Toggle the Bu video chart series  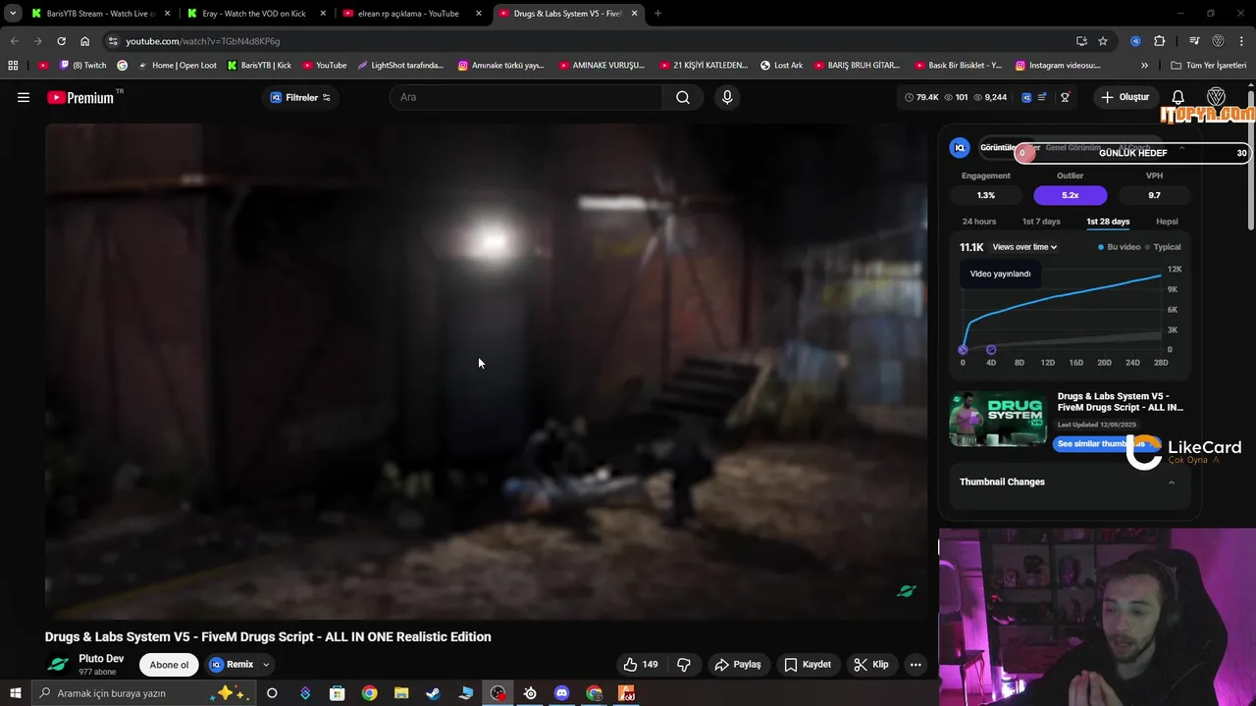pyautogui.click(x=1120, y=247)
